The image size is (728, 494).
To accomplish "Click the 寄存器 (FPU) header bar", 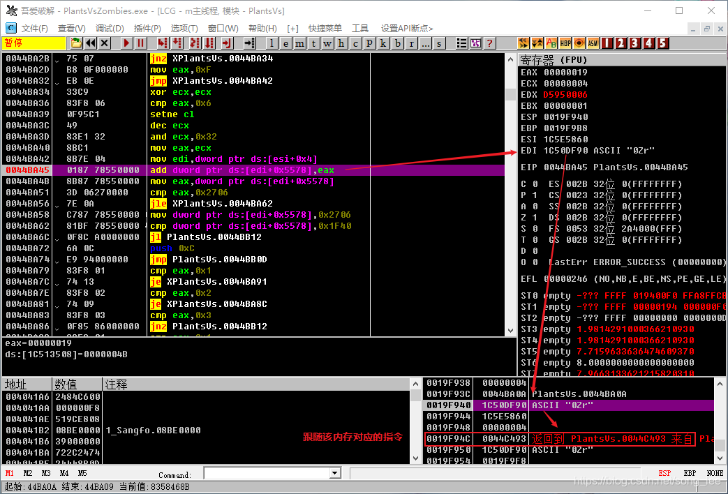I will pos(622,60).
